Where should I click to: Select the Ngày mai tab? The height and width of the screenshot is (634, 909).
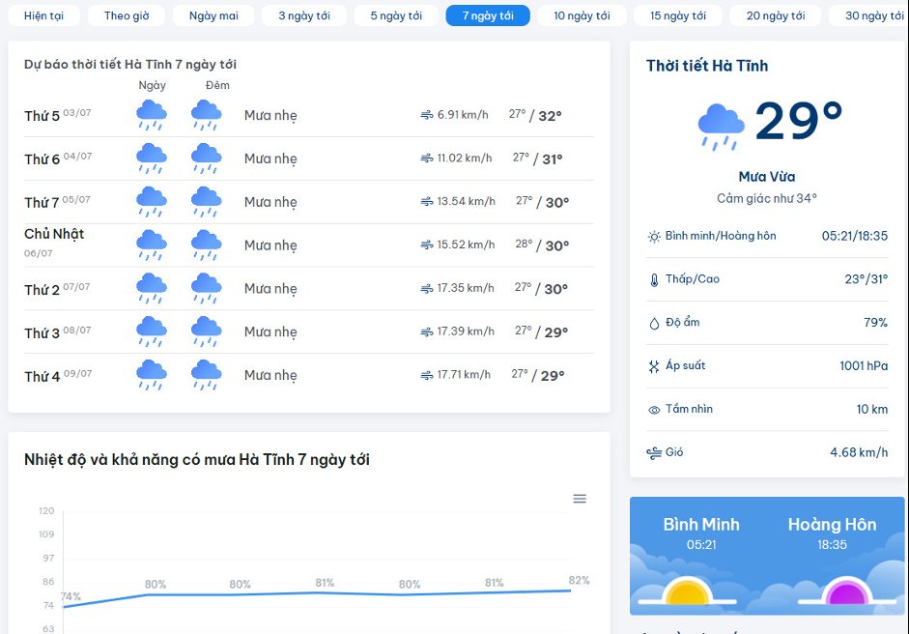coord(213,15)
